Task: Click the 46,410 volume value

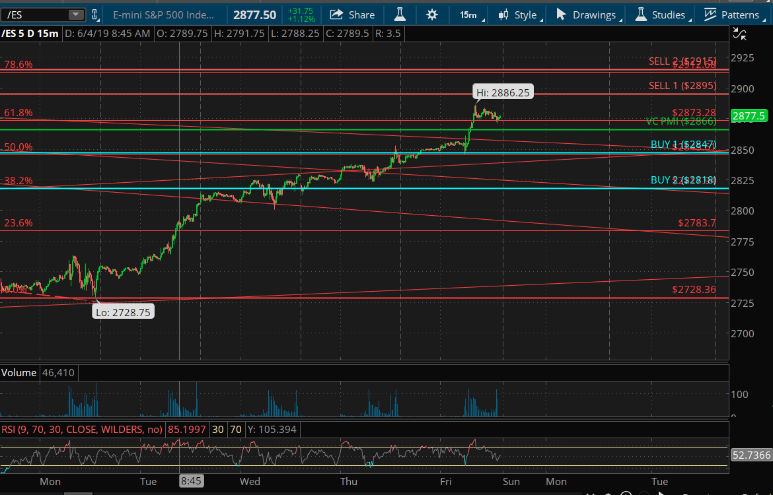Action: (x=58, y=372)
